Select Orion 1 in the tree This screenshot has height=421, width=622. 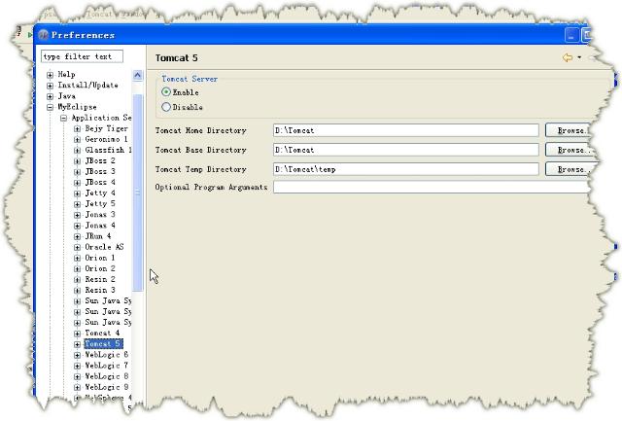(x=100, y=258)
